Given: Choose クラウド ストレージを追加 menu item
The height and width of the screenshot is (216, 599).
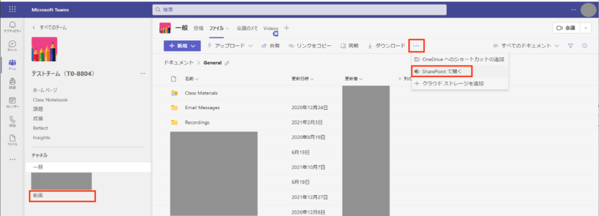Looking at the screenshot, I should coord(460,83).
